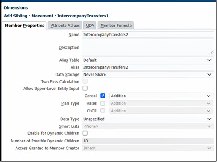The height and width of the screenshot is (162, 217).
Task: Toggle the Rates plan type checkbox
Action: click(102, 103)
